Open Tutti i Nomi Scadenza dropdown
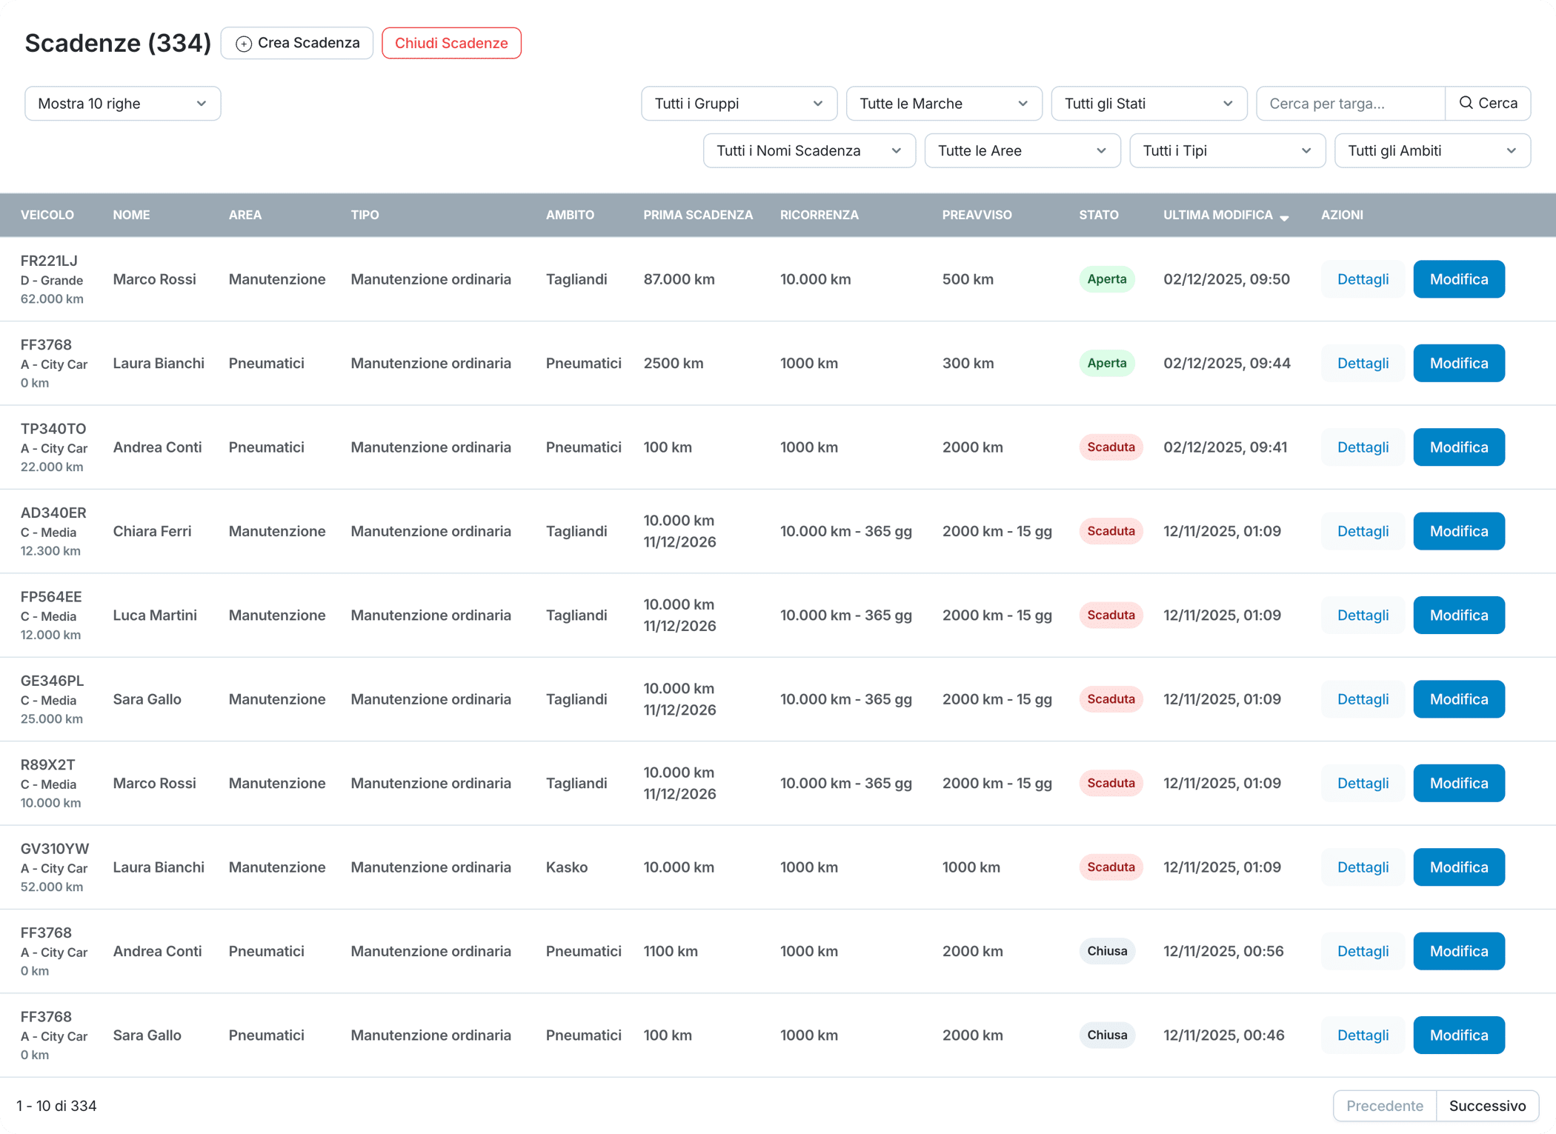The width and height of the screenshot is (1556, 1134). click(808, 151)
